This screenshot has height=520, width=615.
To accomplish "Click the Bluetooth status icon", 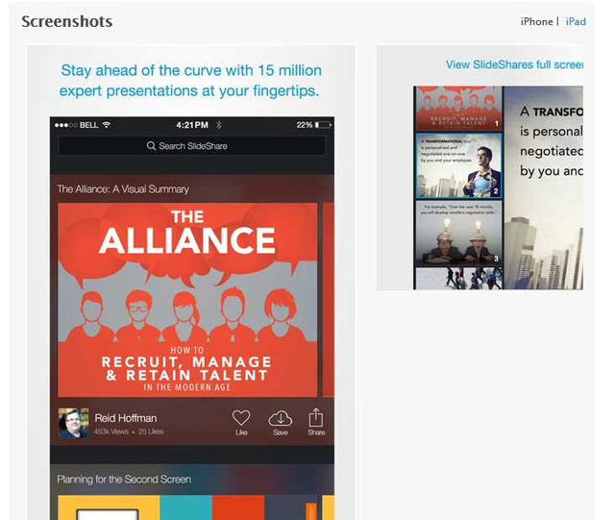I will pyautogui.click(x=219, y=125).
